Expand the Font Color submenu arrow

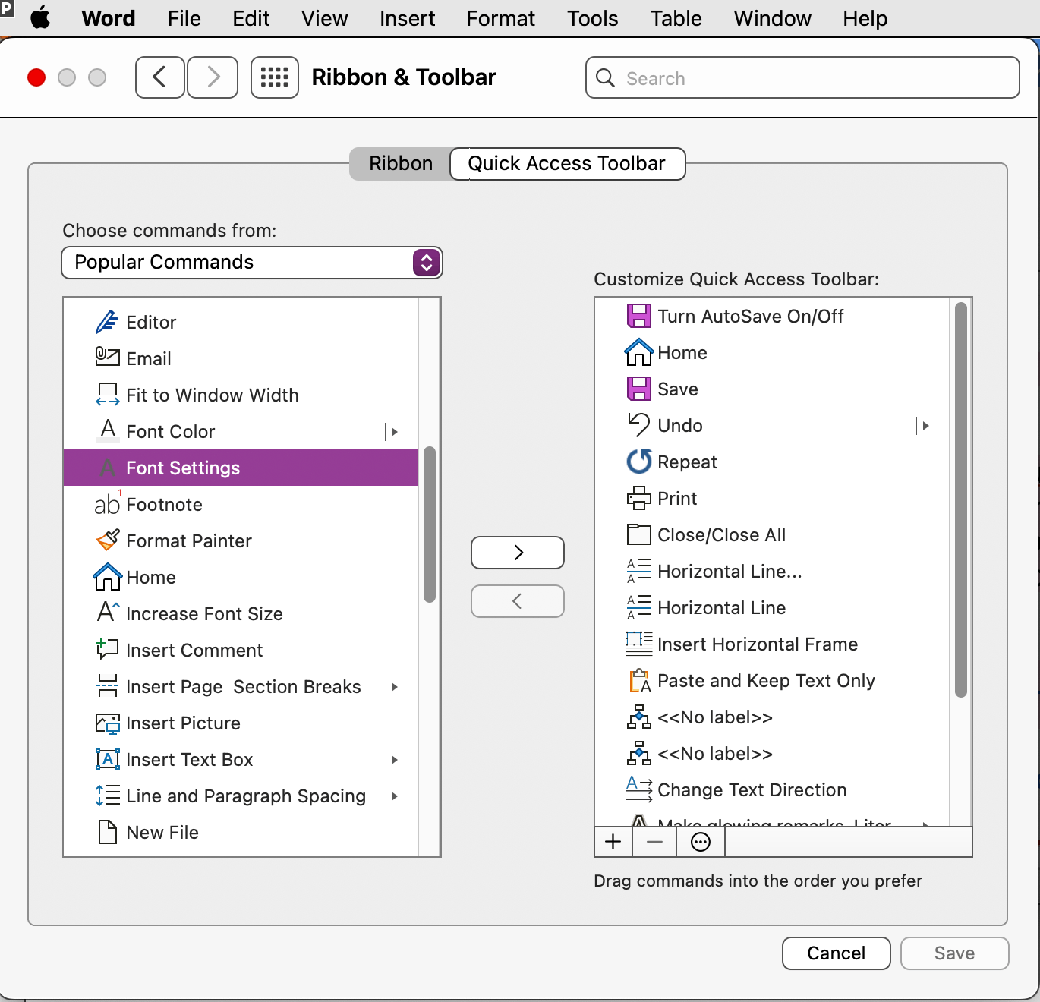click(x=394, y=432)
